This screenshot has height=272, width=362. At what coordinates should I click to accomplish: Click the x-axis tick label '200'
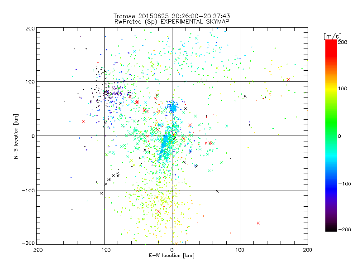(x=308, y=250)
